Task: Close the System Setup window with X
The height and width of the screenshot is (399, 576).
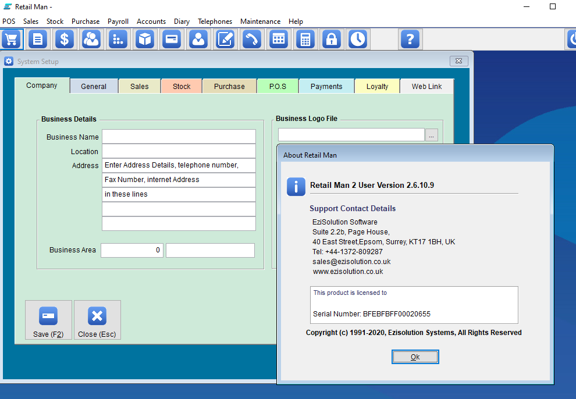Action: coord(459,61)
